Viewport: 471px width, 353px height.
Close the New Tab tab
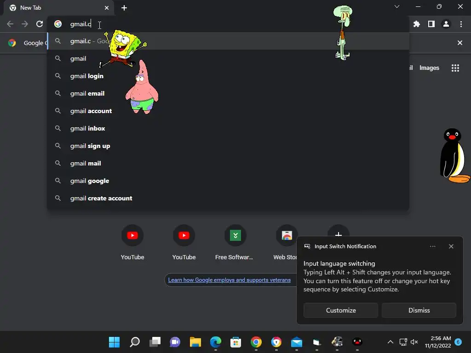tap(107, 8)
